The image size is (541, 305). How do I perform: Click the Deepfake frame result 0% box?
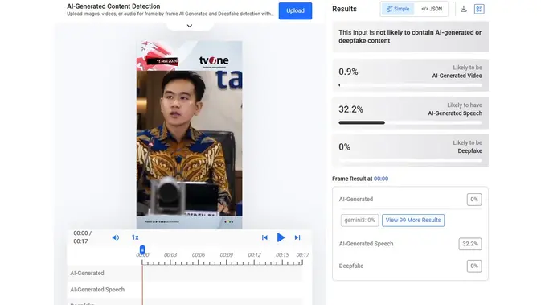pos(474,266)
